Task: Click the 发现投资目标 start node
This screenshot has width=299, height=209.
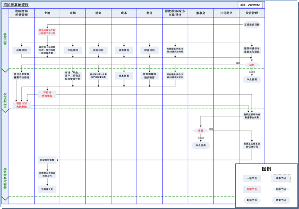Action: [x=251, y=24]
